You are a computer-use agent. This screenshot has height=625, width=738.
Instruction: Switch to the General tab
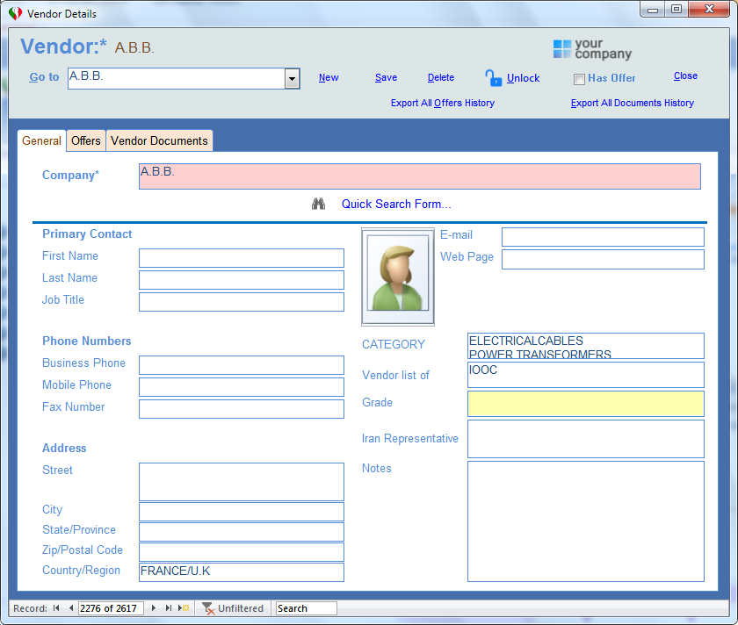[x=41, y=141]
